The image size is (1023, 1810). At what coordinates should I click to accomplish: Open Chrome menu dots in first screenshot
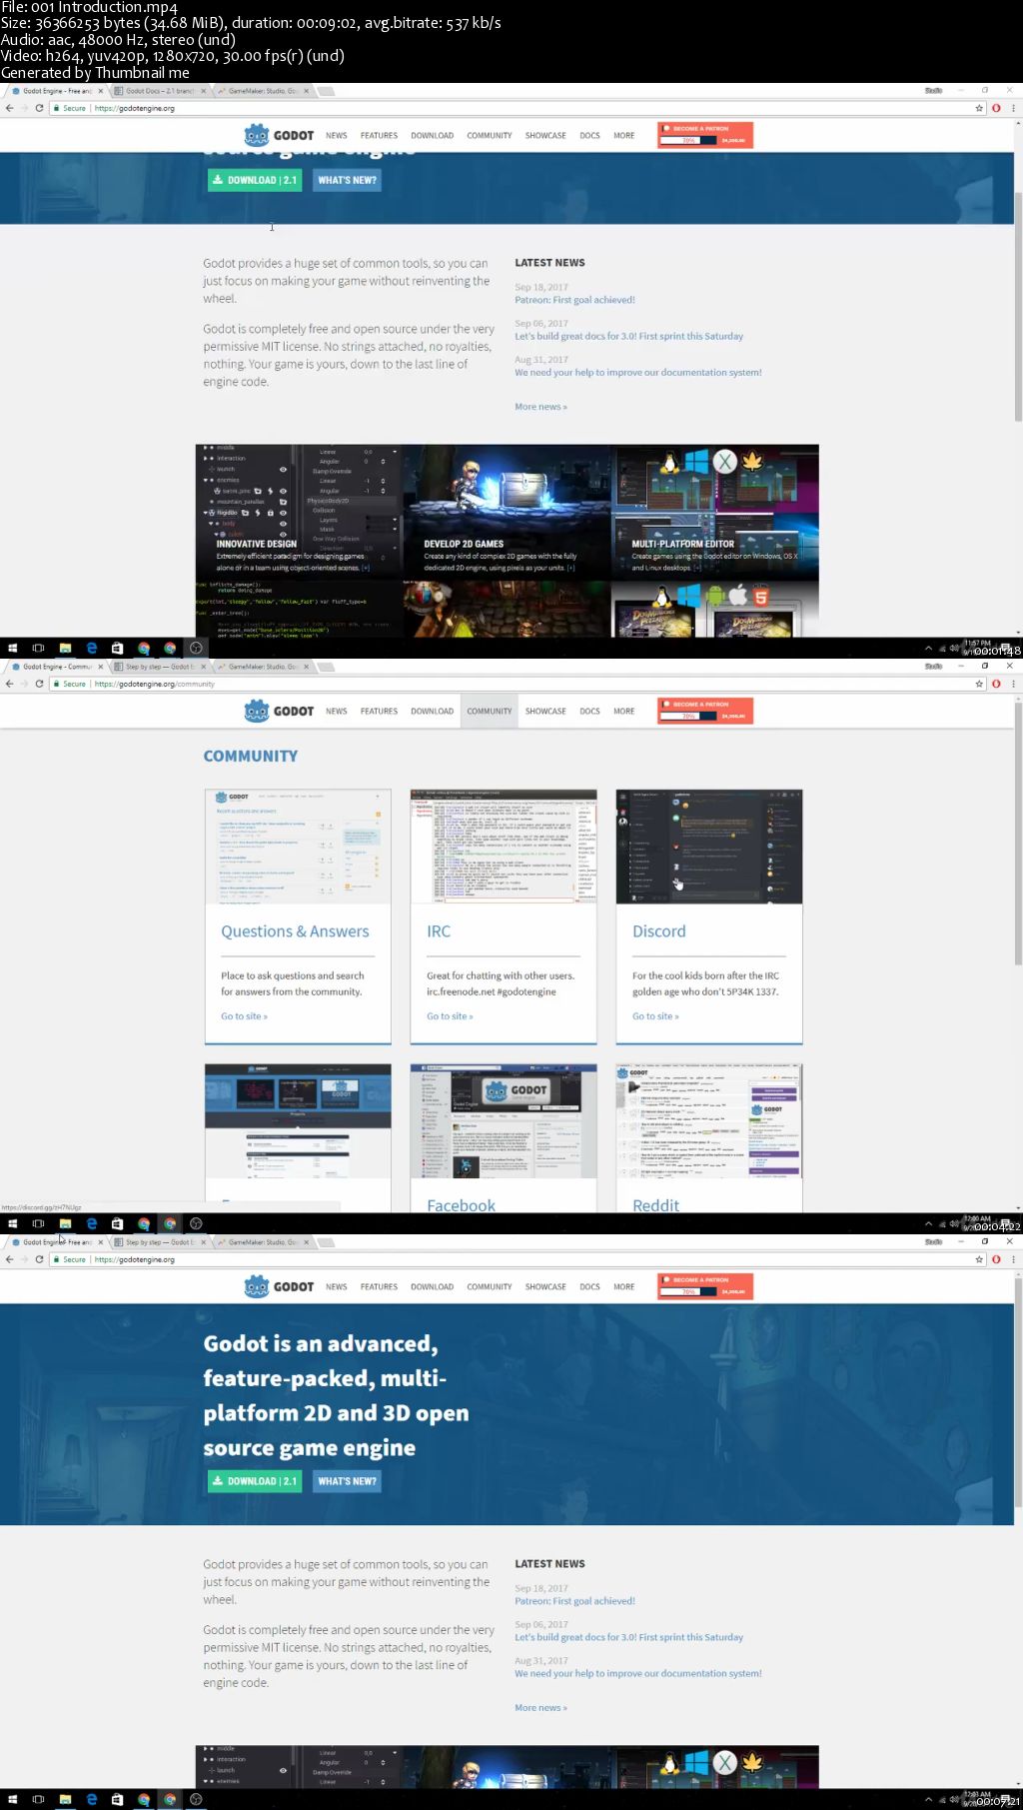(x=1013, y=108)
